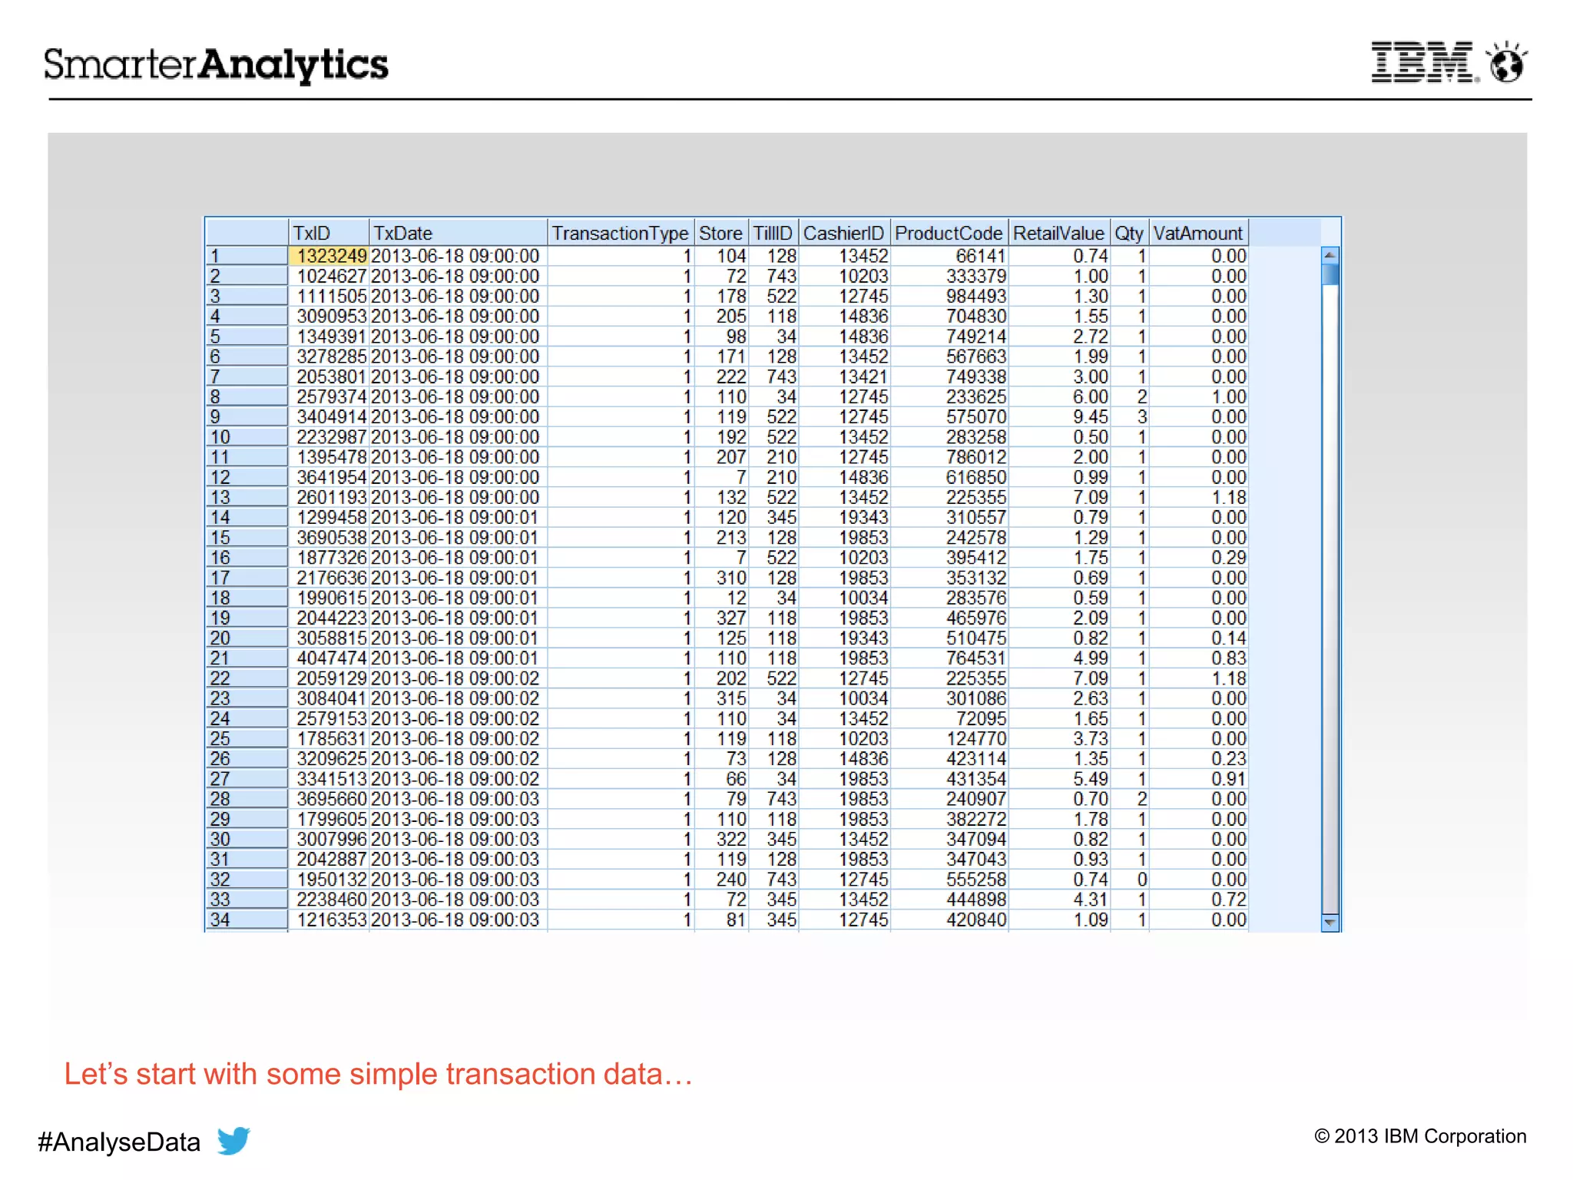Click ProductCode cell 555258
The width and height of the screenshot is (1573, 1180).
click(949, 880)
